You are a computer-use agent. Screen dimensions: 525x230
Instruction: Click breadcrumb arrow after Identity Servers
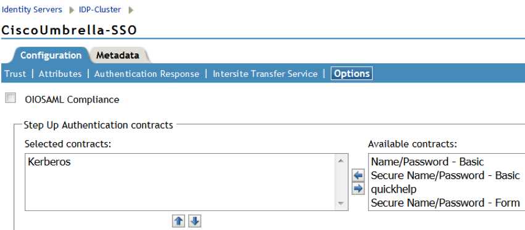72,10
